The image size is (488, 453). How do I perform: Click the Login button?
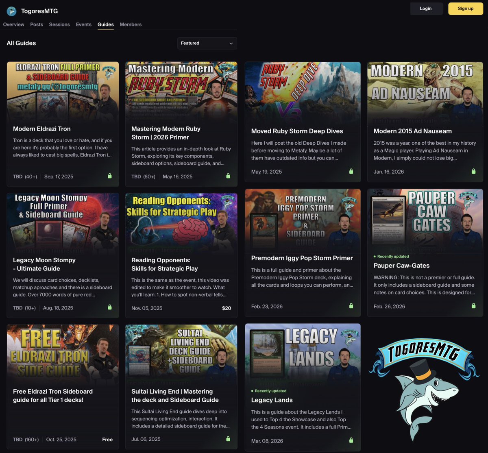(x=426, y=9)
